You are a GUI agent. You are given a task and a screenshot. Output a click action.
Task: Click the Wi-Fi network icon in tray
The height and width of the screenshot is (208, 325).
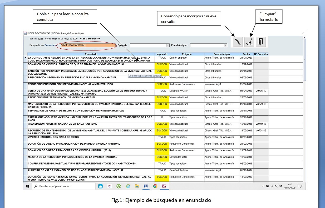(272, 186)
